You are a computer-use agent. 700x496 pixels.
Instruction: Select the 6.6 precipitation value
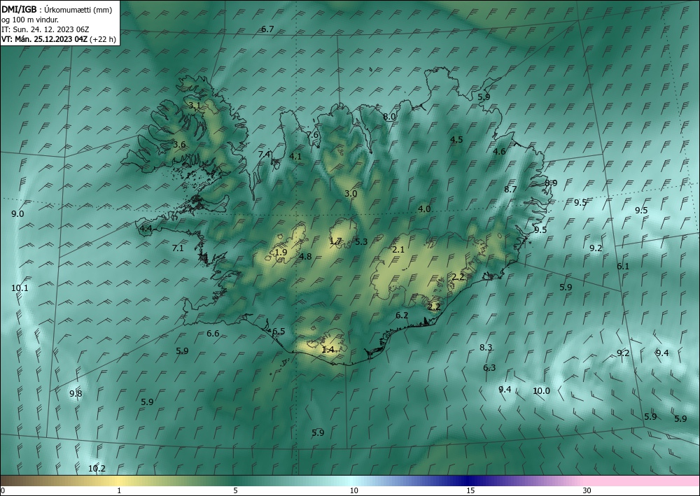tap(213, 334)
